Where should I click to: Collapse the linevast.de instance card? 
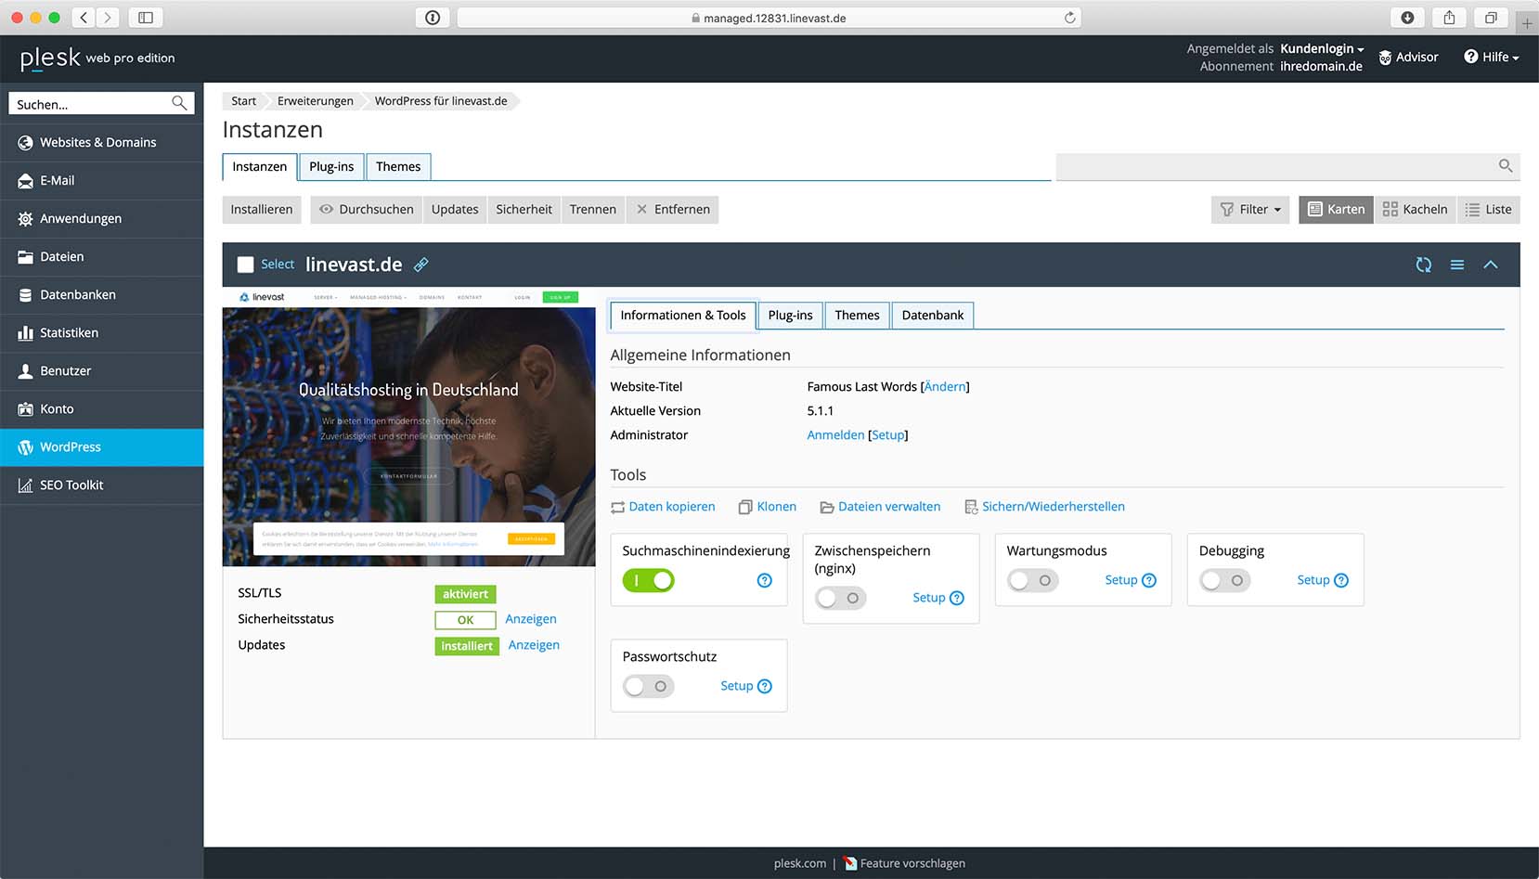click(x=1491, y=265)
